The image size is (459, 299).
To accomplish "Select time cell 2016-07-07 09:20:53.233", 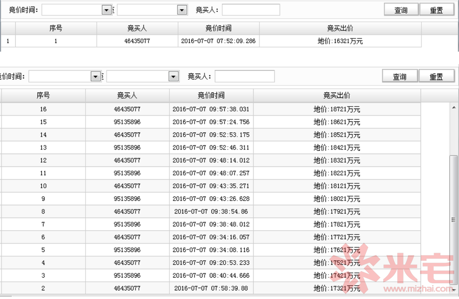I will click(211, 263).
